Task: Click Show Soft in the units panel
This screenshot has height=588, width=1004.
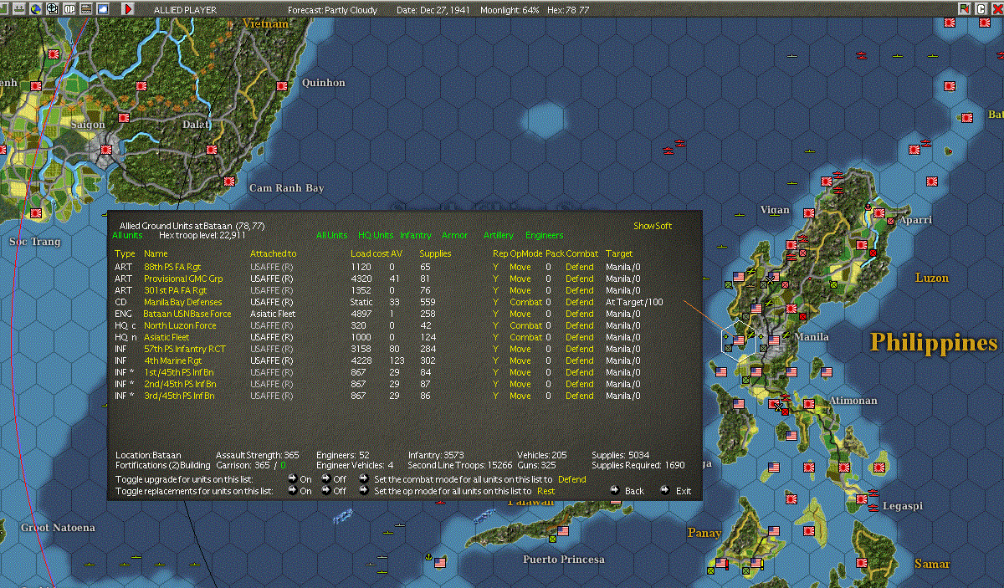Action: point(653,226)
